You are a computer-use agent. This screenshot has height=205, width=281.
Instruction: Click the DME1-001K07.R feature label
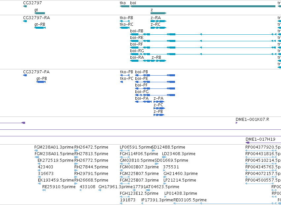click(253, 120)
